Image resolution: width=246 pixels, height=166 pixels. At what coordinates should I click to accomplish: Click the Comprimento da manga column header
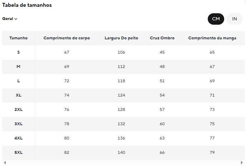[x=212, y=38]
